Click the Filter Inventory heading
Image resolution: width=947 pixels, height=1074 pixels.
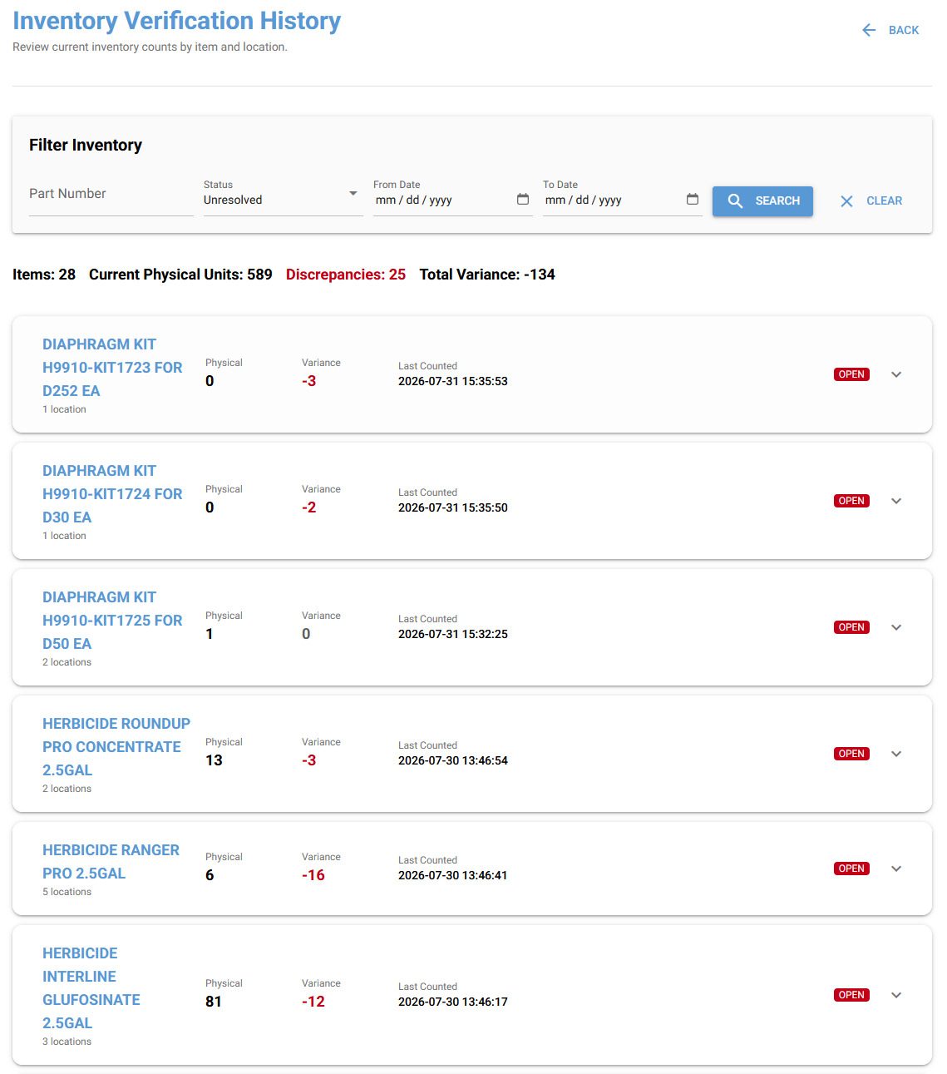point(86,145)
